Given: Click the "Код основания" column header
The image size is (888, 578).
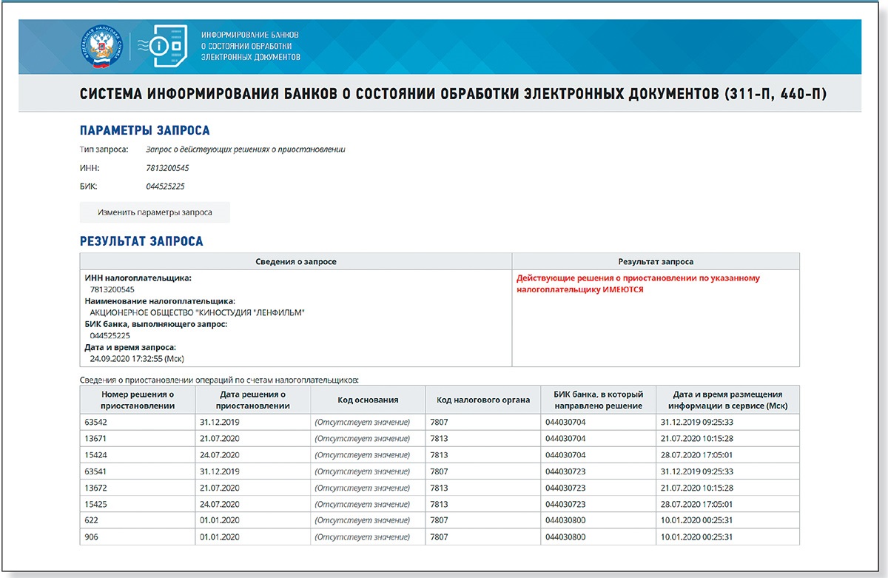Looking at the screenshot, I should pos(368,400).
